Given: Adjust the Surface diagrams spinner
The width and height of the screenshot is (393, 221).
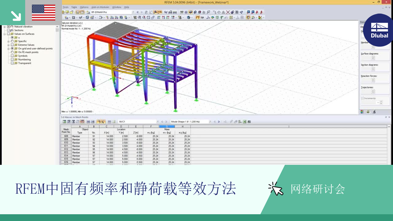Looking at the screenshot, I should tap(373, 58).
